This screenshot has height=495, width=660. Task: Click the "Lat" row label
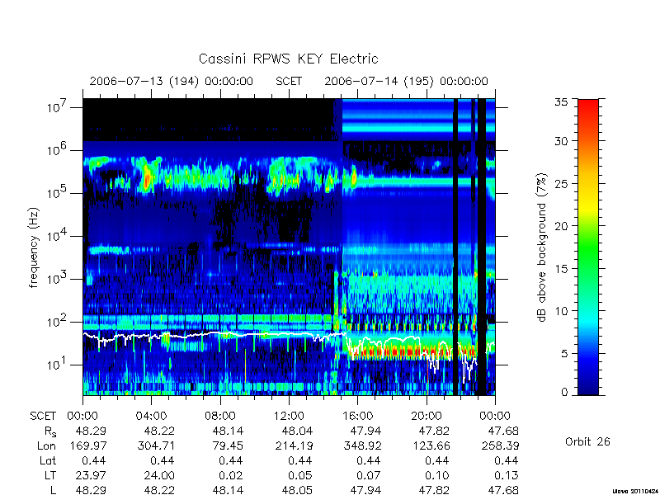pyautogui.click(x=48, y=460)
